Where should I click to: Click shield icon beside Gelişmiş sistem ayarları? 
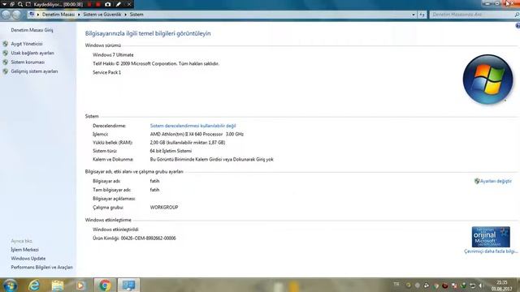(6, 71)
